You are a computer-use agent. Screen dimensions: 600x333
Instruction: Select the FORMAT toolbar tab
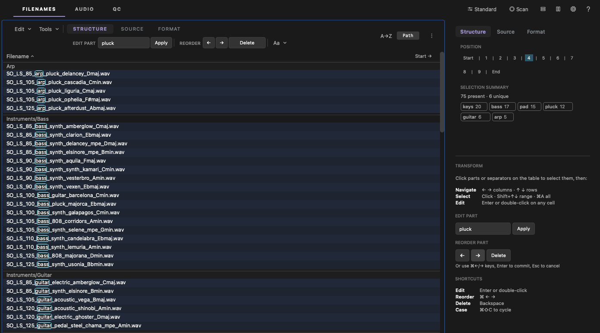pyautogui.click(x=169, y=29)
